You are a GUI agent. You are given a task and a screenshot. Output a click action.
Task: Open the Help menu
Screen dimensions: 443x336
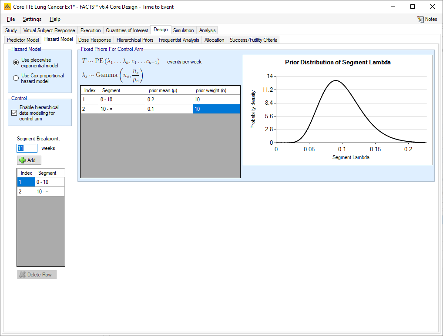pos(55,19)
